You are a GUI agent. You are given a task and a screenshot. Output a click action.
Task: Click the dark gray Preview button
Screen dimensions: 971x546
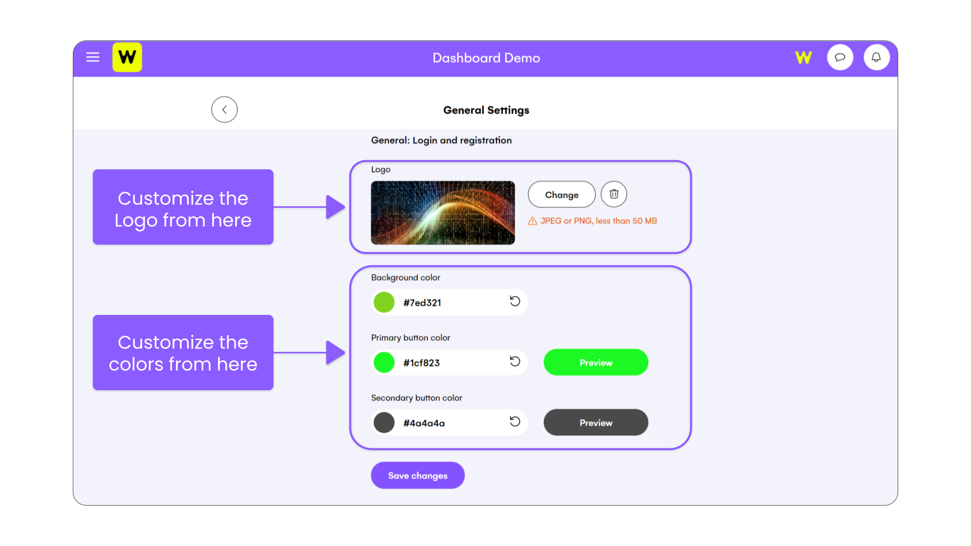click(596, 422)
